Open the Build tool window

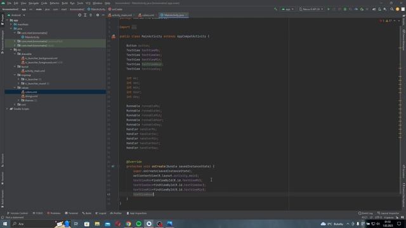(87, 213)
